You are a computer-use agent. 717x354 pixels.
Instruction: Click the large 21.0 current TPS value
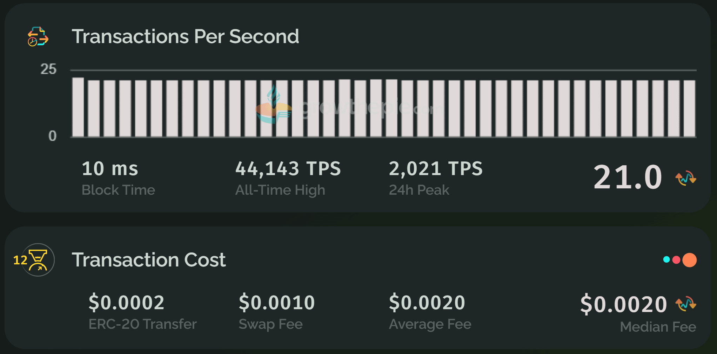pyautogui.click(x=627, y=177)
